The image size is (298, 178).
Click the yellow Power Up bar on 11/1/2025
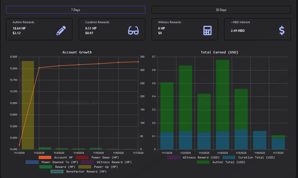tap(28, 104)
